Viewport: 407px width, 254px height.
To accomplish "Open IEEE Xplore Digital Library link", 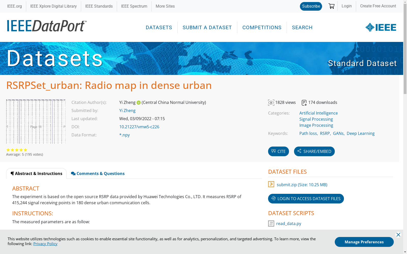I will 53,6.
